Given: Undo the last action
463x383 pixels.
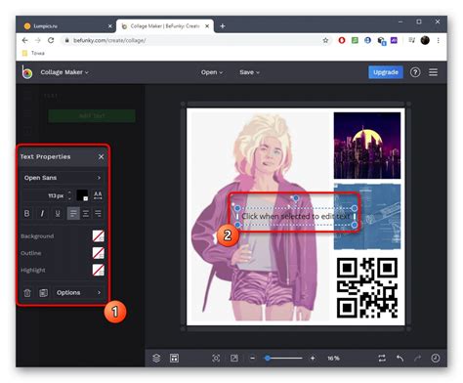Looking at the screenshot, I should coord(400,359).
